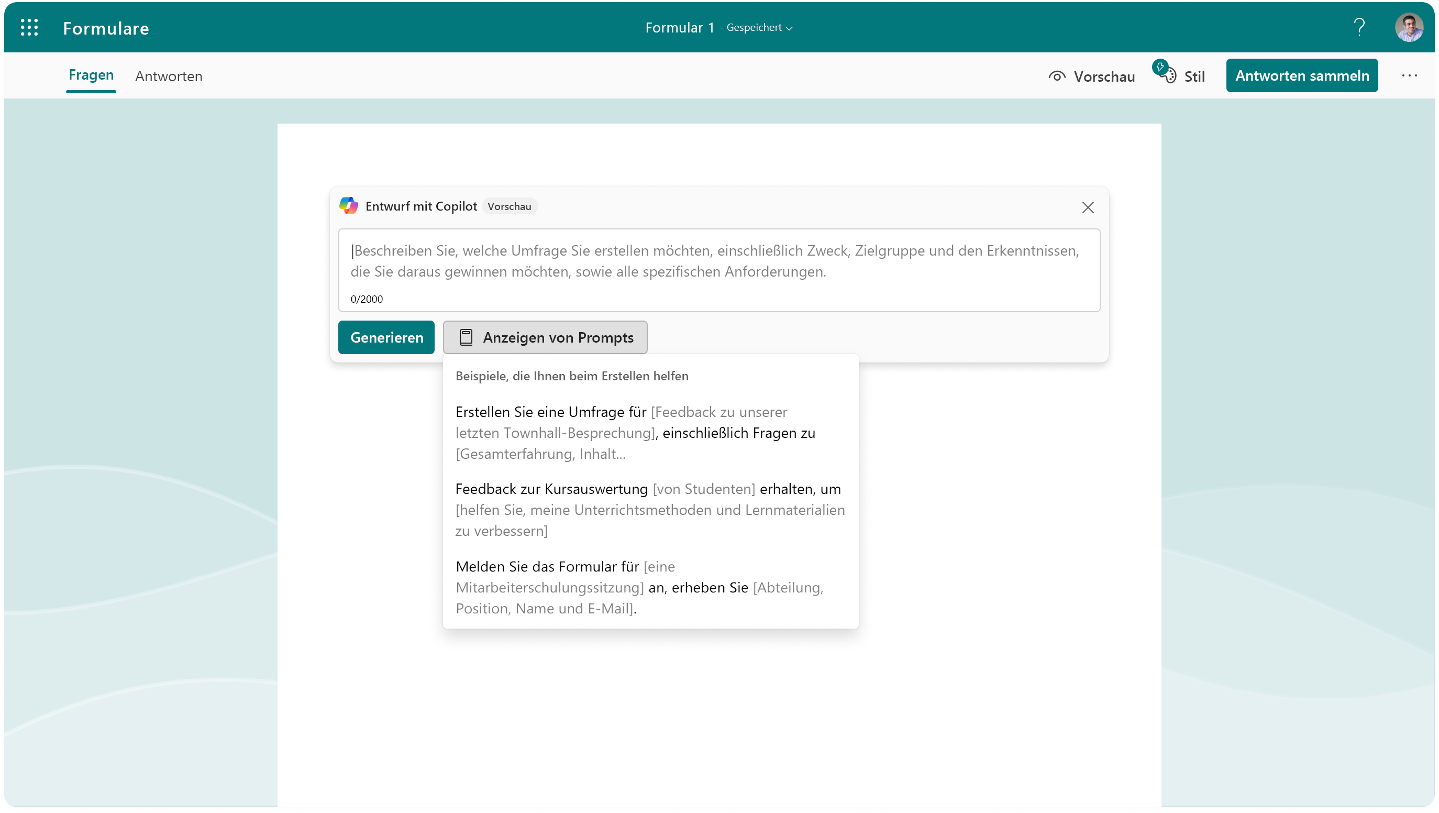1439x813 pixels.
Task: Click the Vorschau label in toolbar
Action: click(x=1104, y=76)
